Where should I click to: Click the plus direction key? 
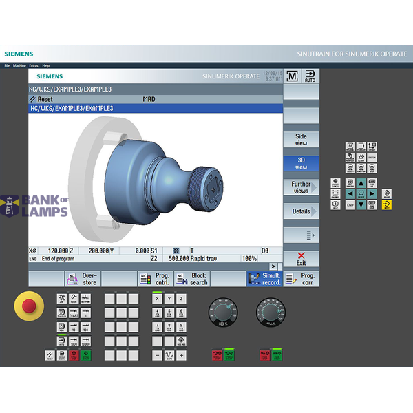(x=181, y=355)
